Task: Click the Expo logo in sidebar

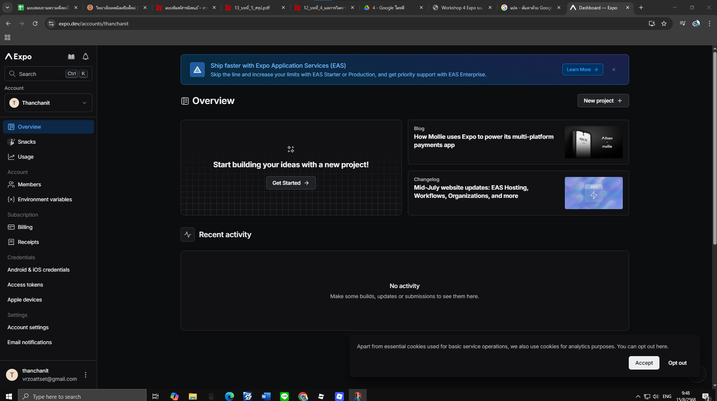Action: [x=18, y=56]
